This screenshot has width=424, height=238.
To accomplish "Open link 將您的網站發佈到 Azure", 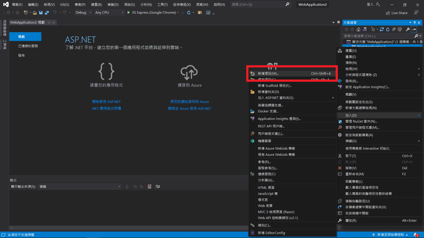I will [x=189, y=102].
